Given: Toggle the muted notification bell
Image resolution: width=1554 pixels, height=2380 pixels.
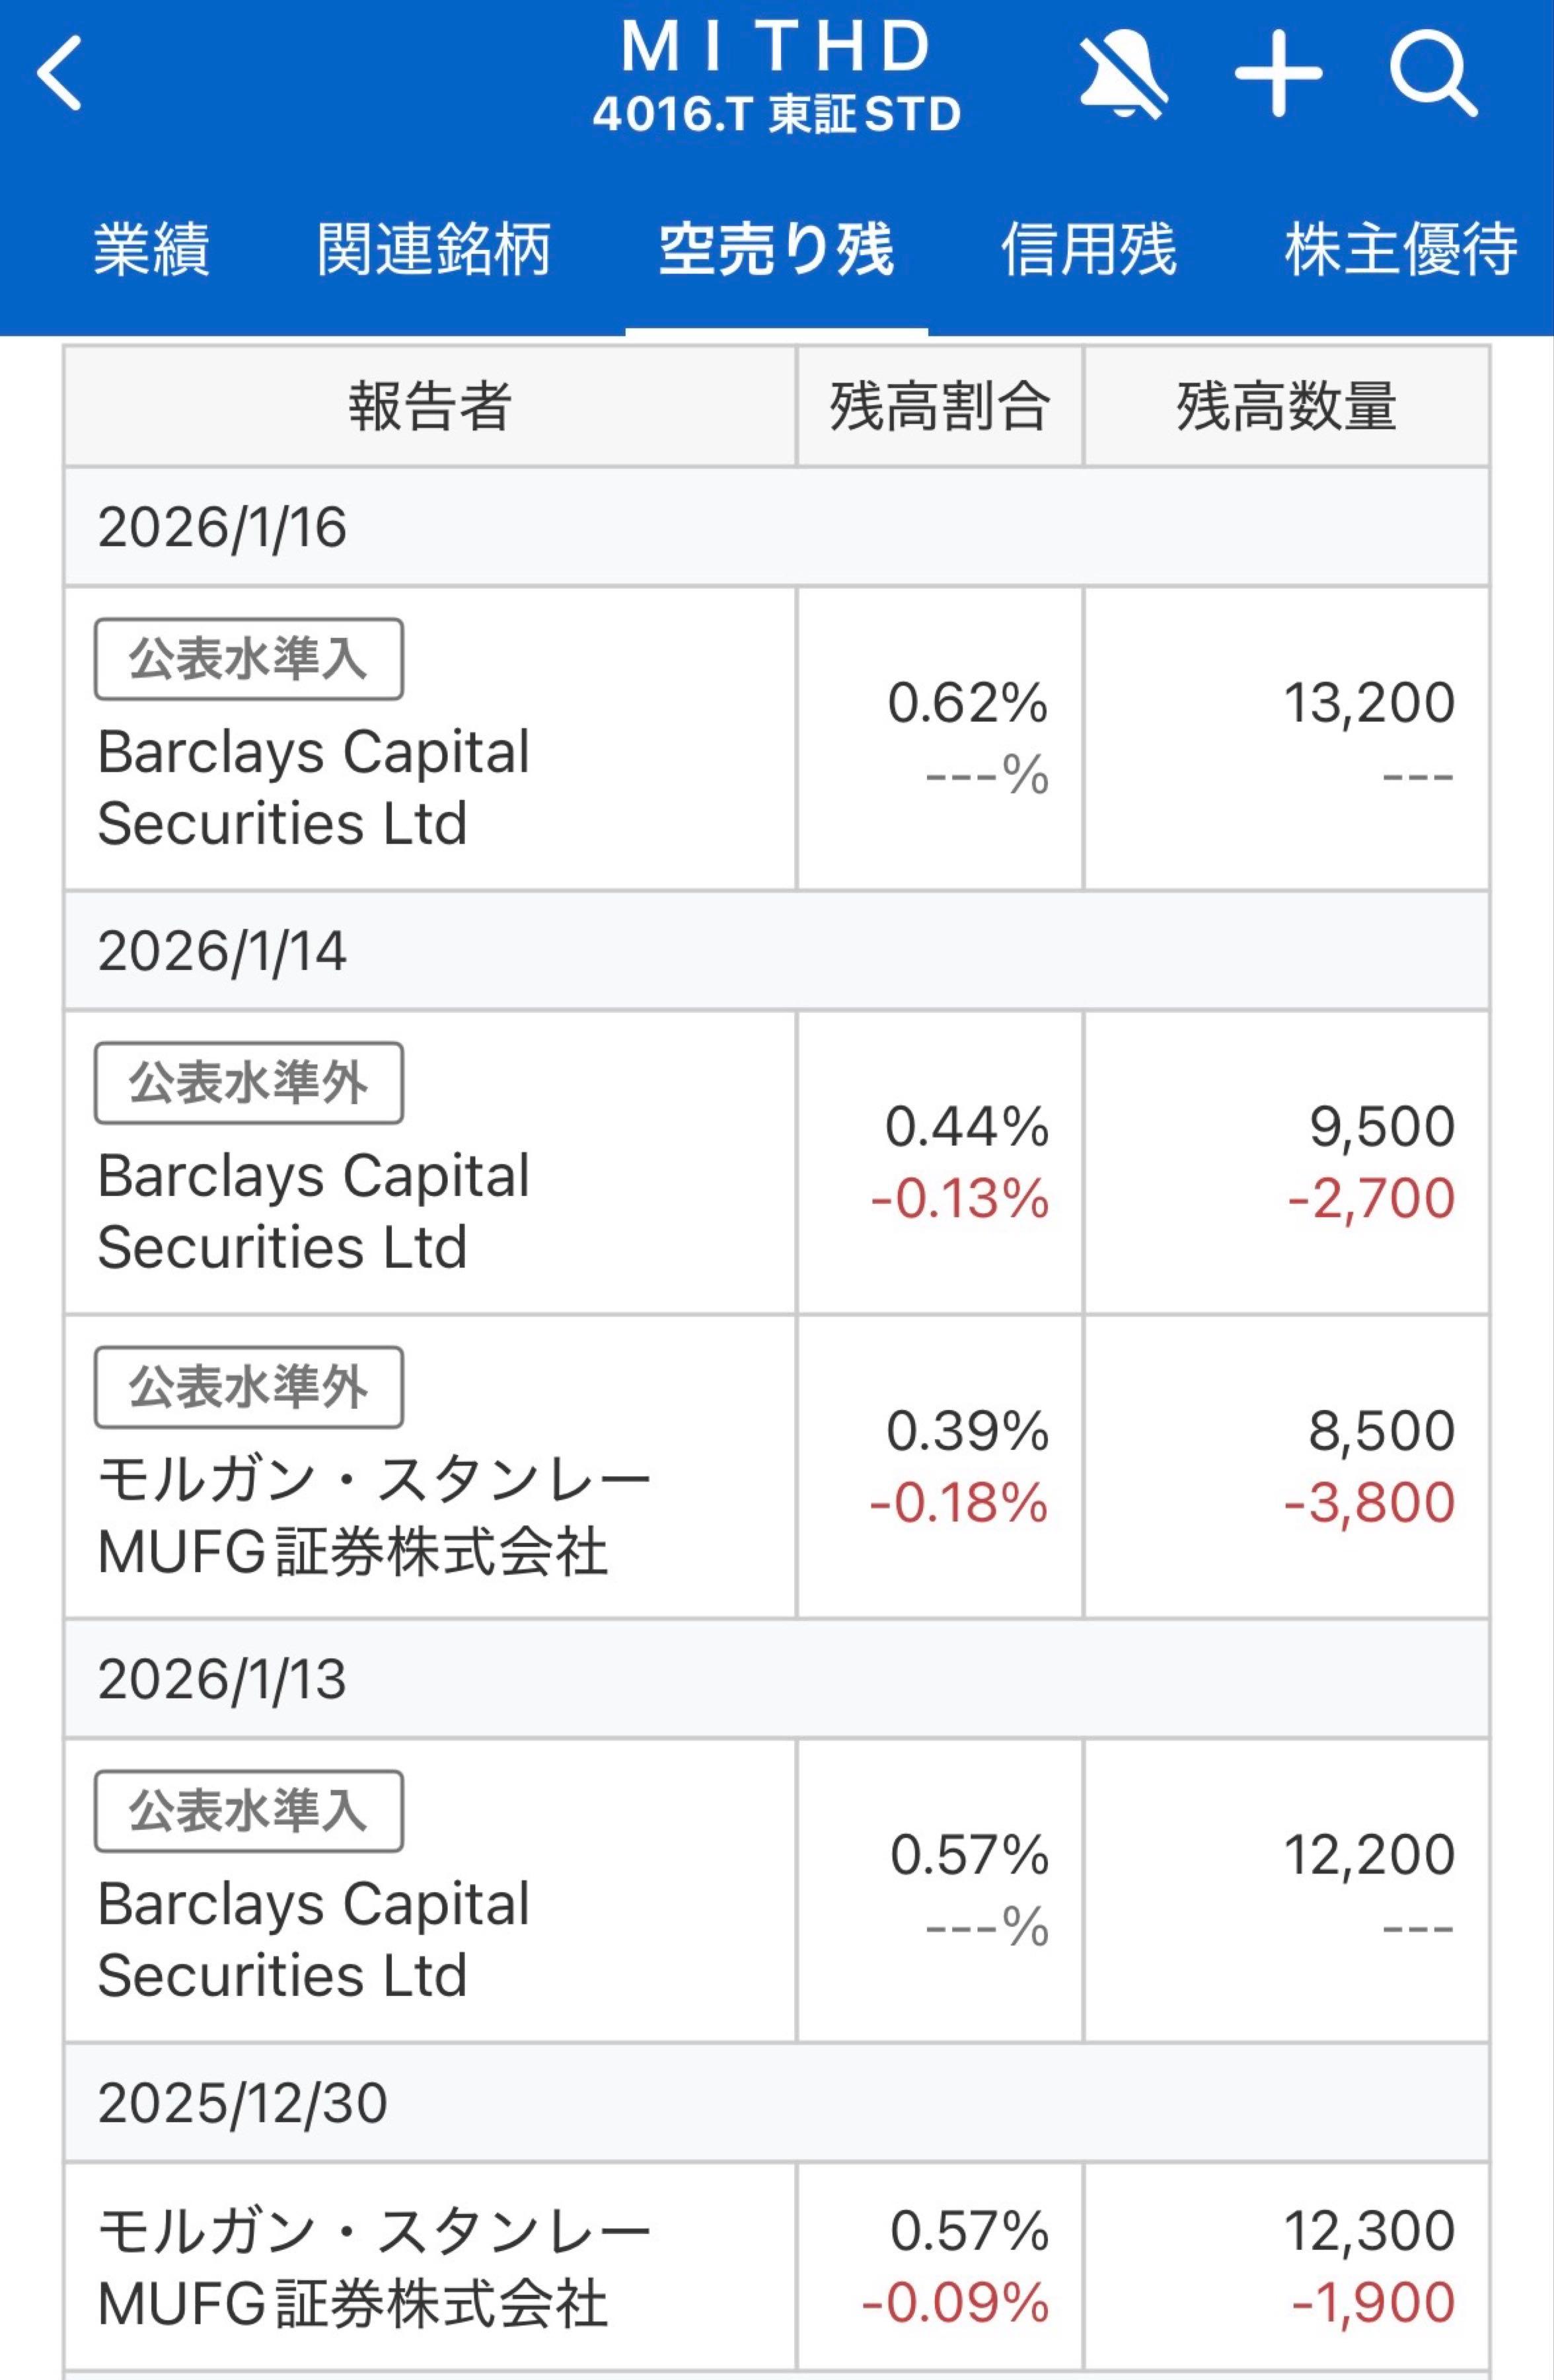Looking at the screenshot, I should tap(1123, 74).
